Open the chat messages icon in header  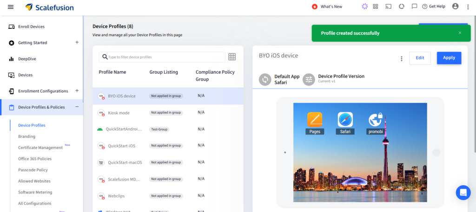414,6
